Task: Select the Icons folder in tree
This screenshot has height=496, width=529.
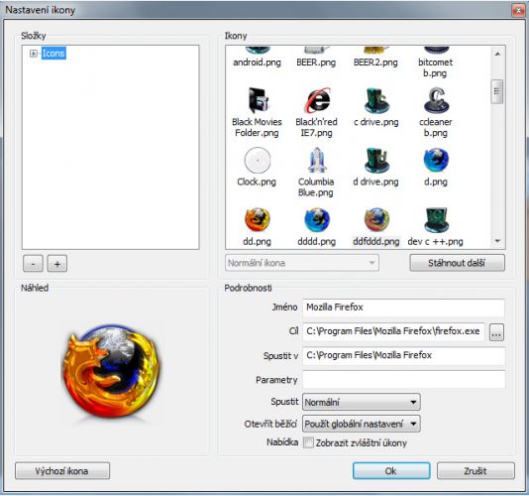Action: tap(53, 54)
